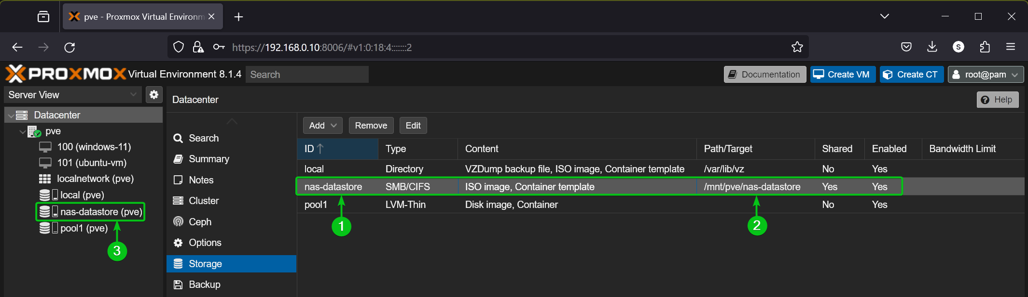Open the browser extensions puzzle icon
Screen dimensions: 1028x297
point(985,47)
